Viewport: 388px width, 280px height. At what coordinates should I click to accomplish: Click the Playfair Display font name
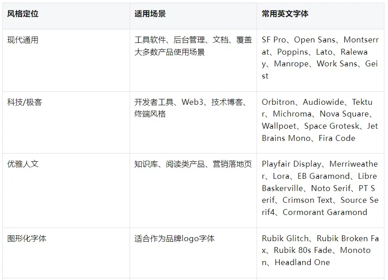tap(292, 164)
